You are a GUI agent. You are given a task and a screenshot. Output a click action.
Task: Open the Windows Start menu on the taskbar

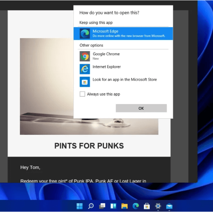(x=79, y=206)
